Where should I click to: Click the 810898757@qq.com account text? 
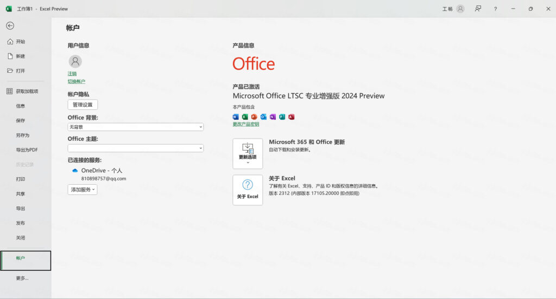pos(104,179)
